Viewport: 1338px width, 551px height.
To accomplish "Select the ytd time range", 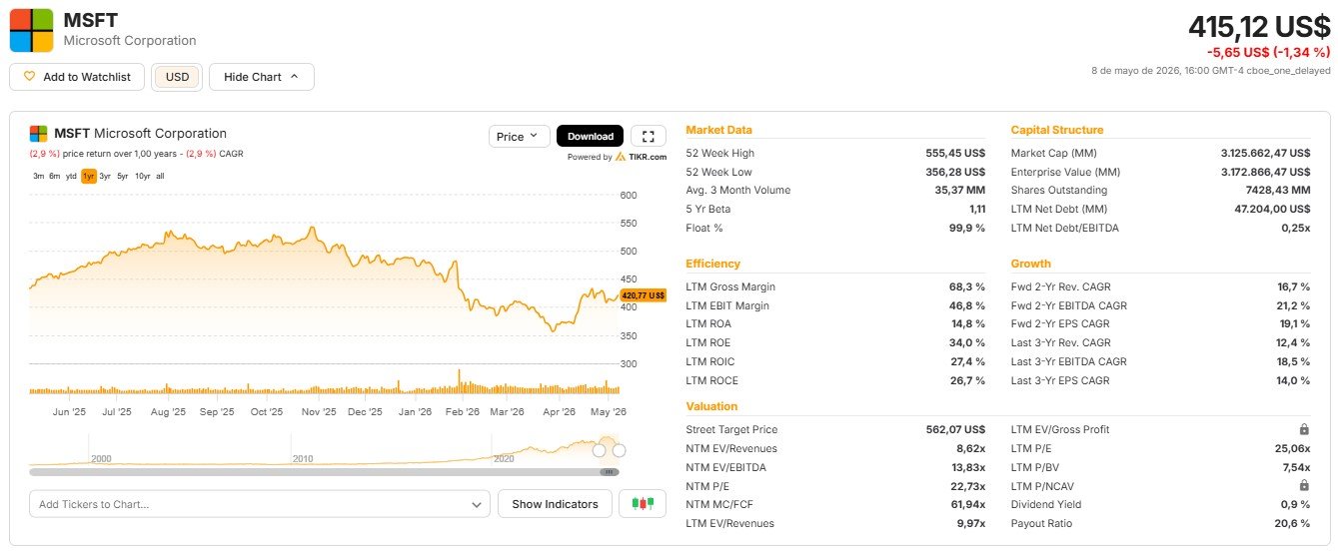I will click(x=71, y=176).
